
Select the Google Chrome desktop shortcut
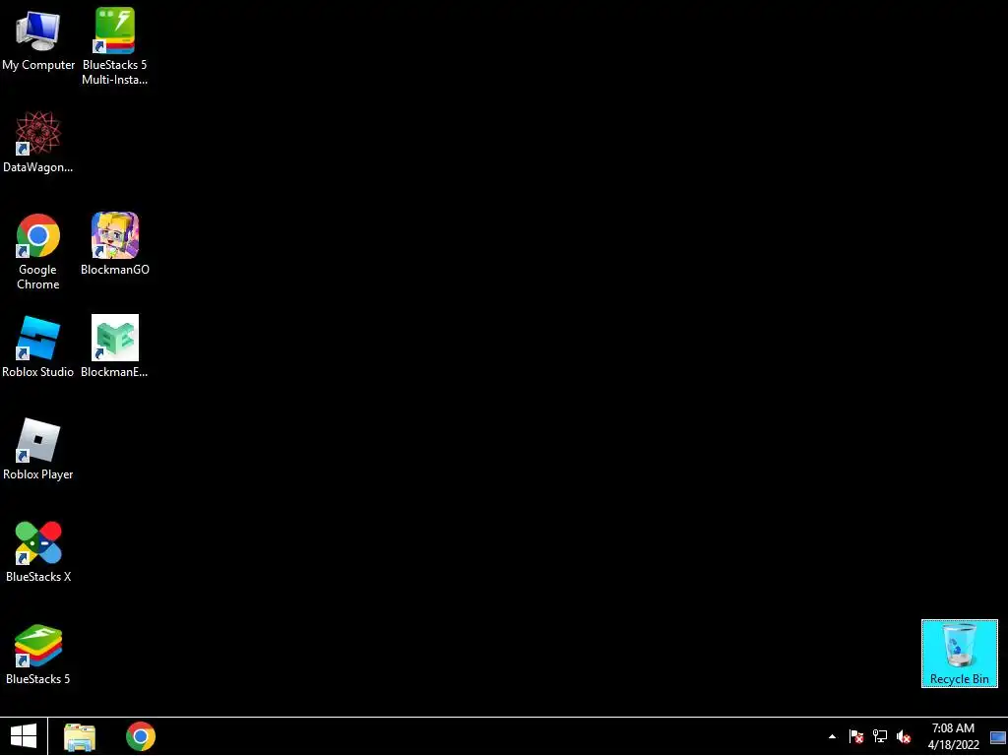tap(38, 251)
